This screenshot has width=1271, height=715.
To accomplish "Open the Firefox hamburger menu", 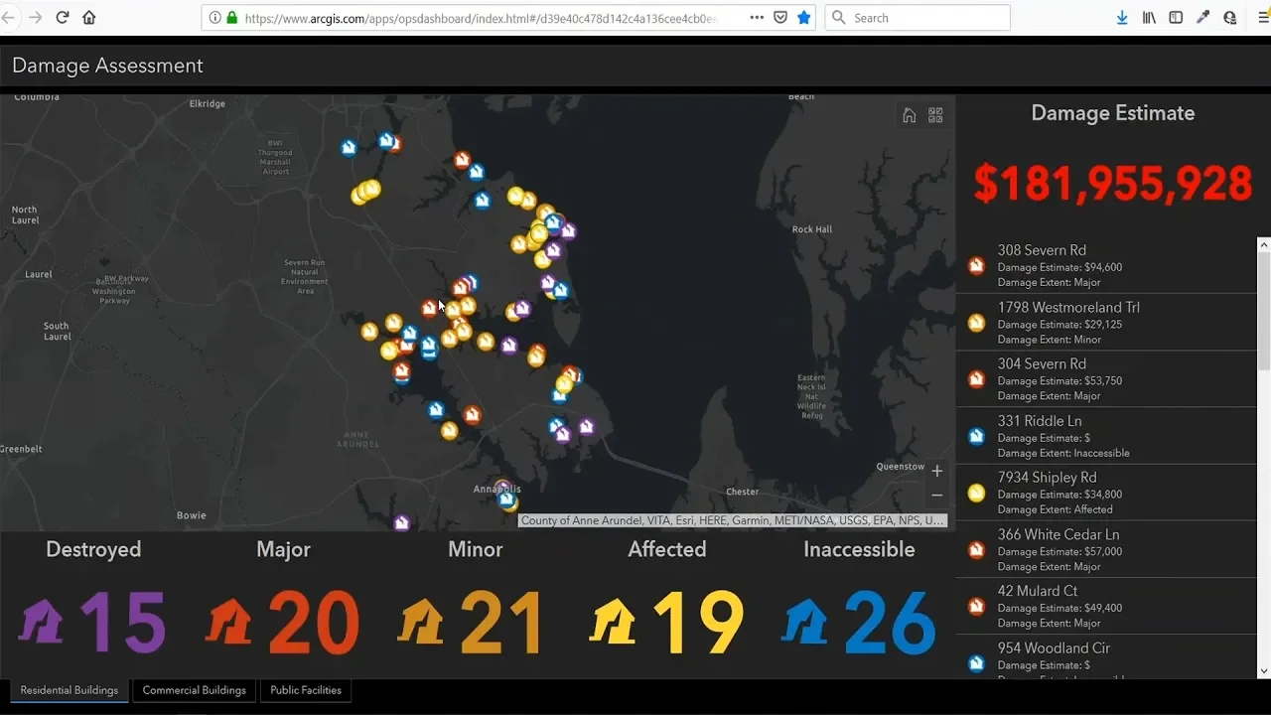I will (x=1264, y=18).
